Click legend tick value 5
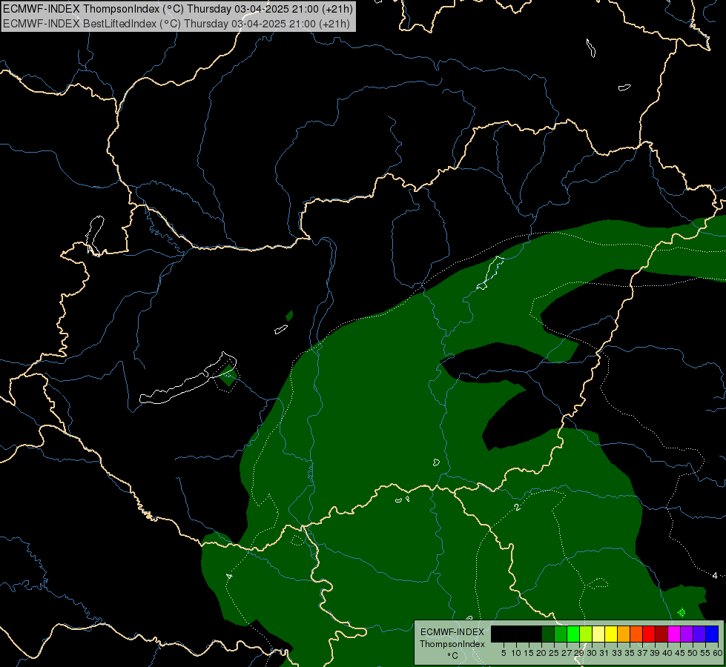Viewport: 726px width, 667px height. pyautogui.click(x=504, y=653)
